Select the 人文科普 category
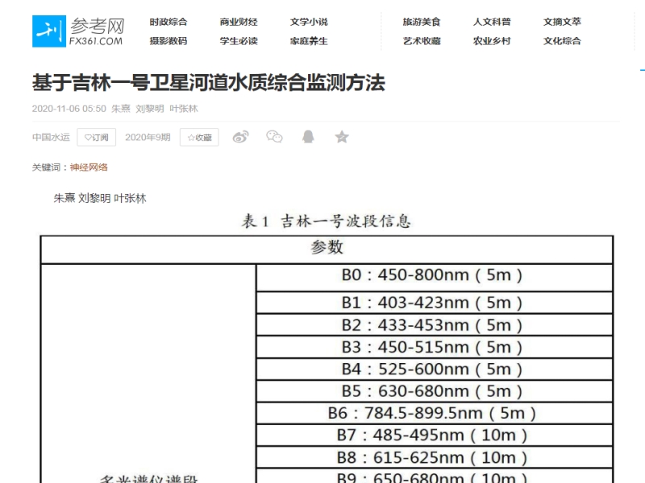Viewport: 645px width, 483px height. click(492, 22)
